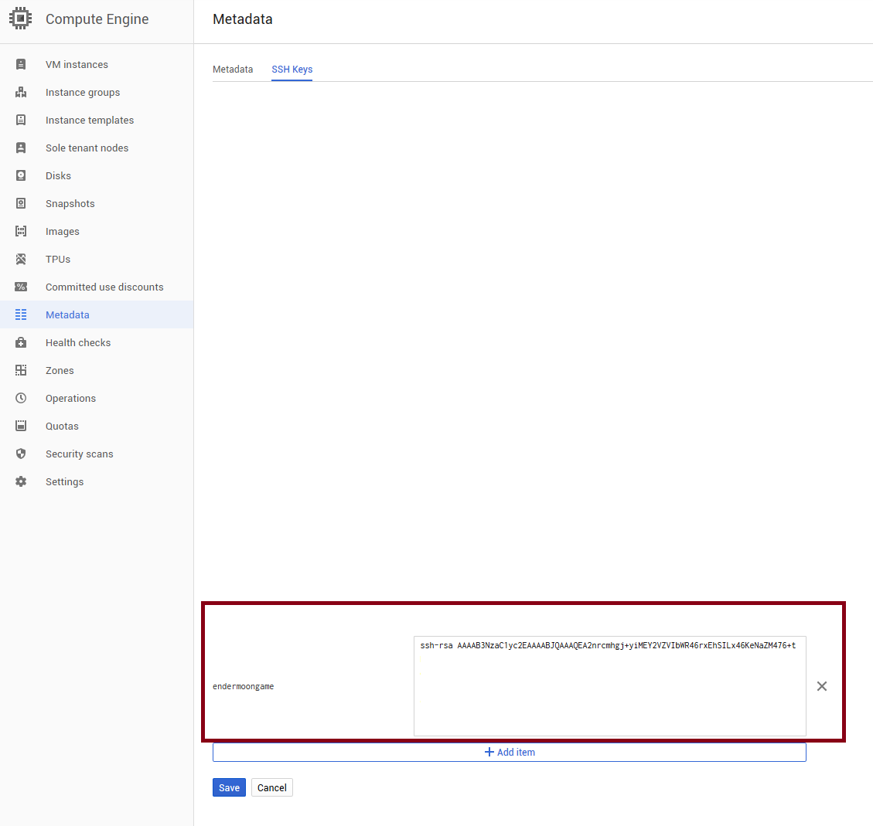873x826 pixels.
Task: Click the Images icon
Action: click(21, 231)
